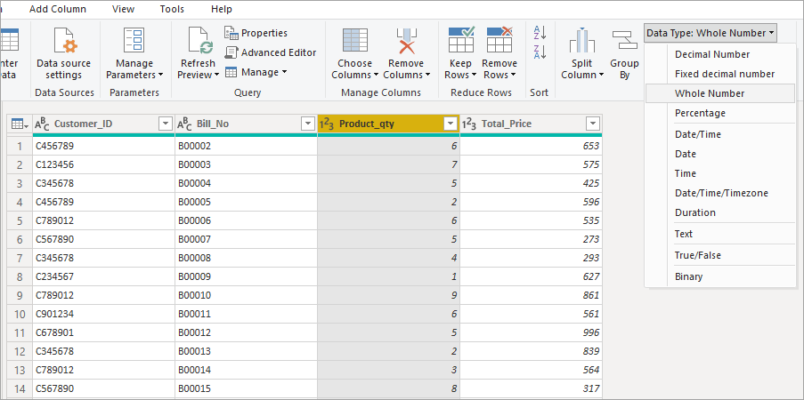Click cell C456789 in row 1

tap(103, 146)
